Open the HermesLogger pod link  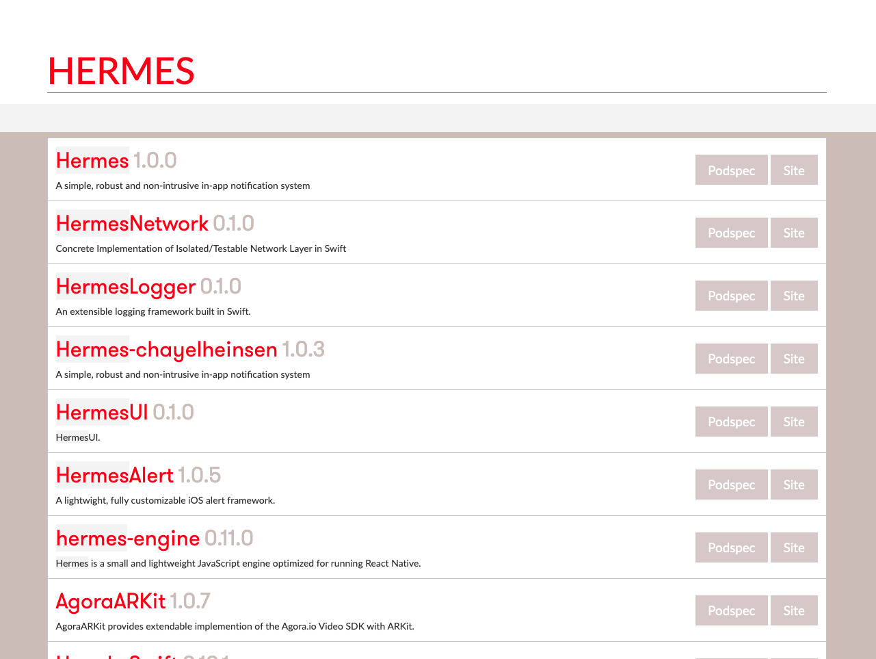pyautogui.click(x=126, y=287)
